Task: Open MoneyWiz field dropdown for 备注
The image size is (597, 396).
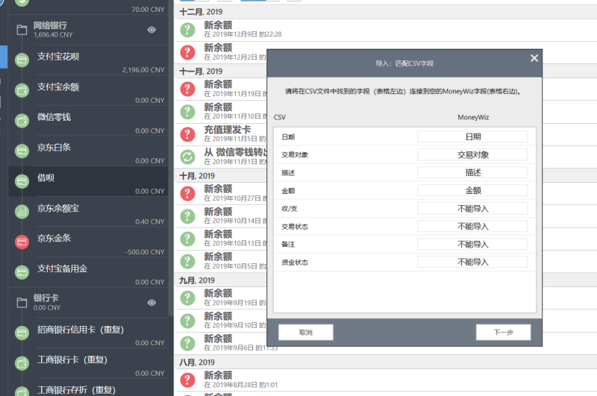Action: tap(472, 244)
